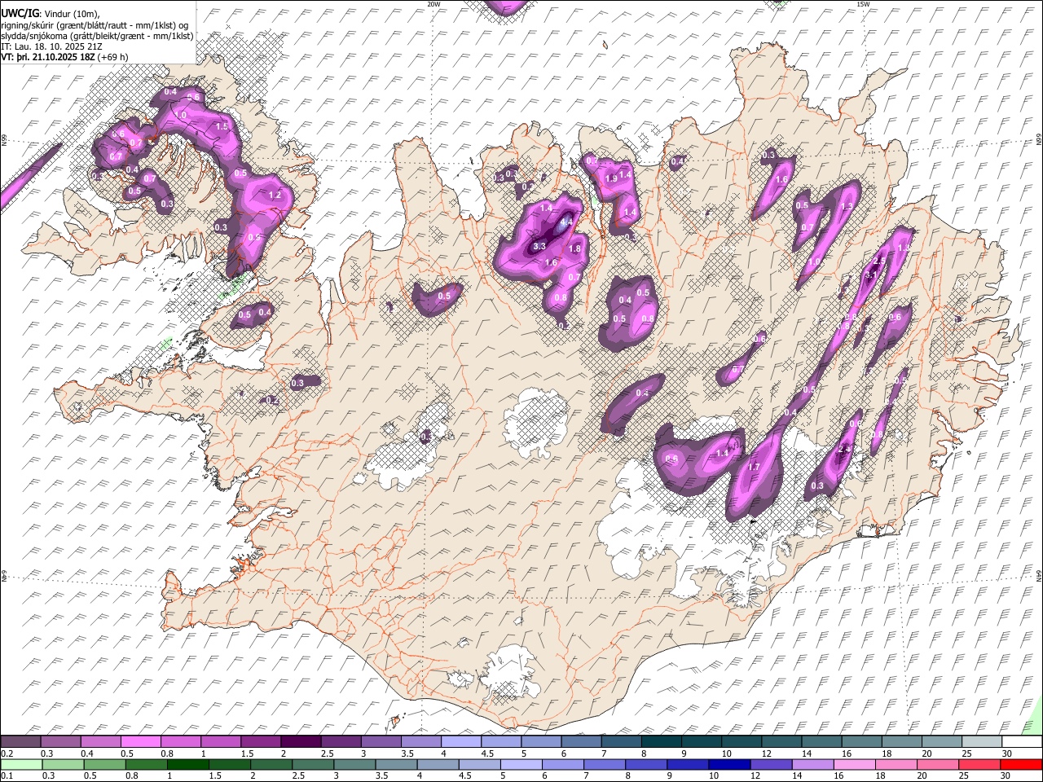Screen dimensions: 1043x782
Task: Click the 0.1 label under rain legend
Action: click(x=7, y=776)
